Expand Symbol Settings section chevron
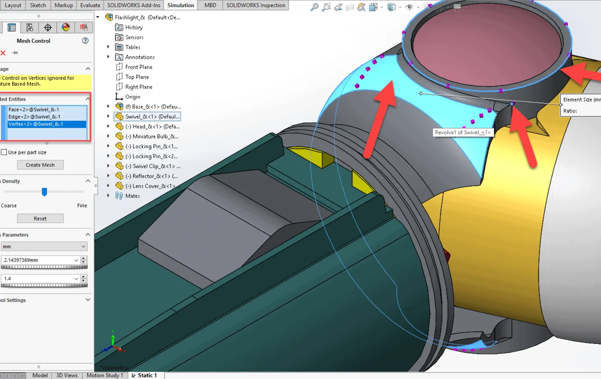Viewport: 601px width, 379px height. coord(88,300)
